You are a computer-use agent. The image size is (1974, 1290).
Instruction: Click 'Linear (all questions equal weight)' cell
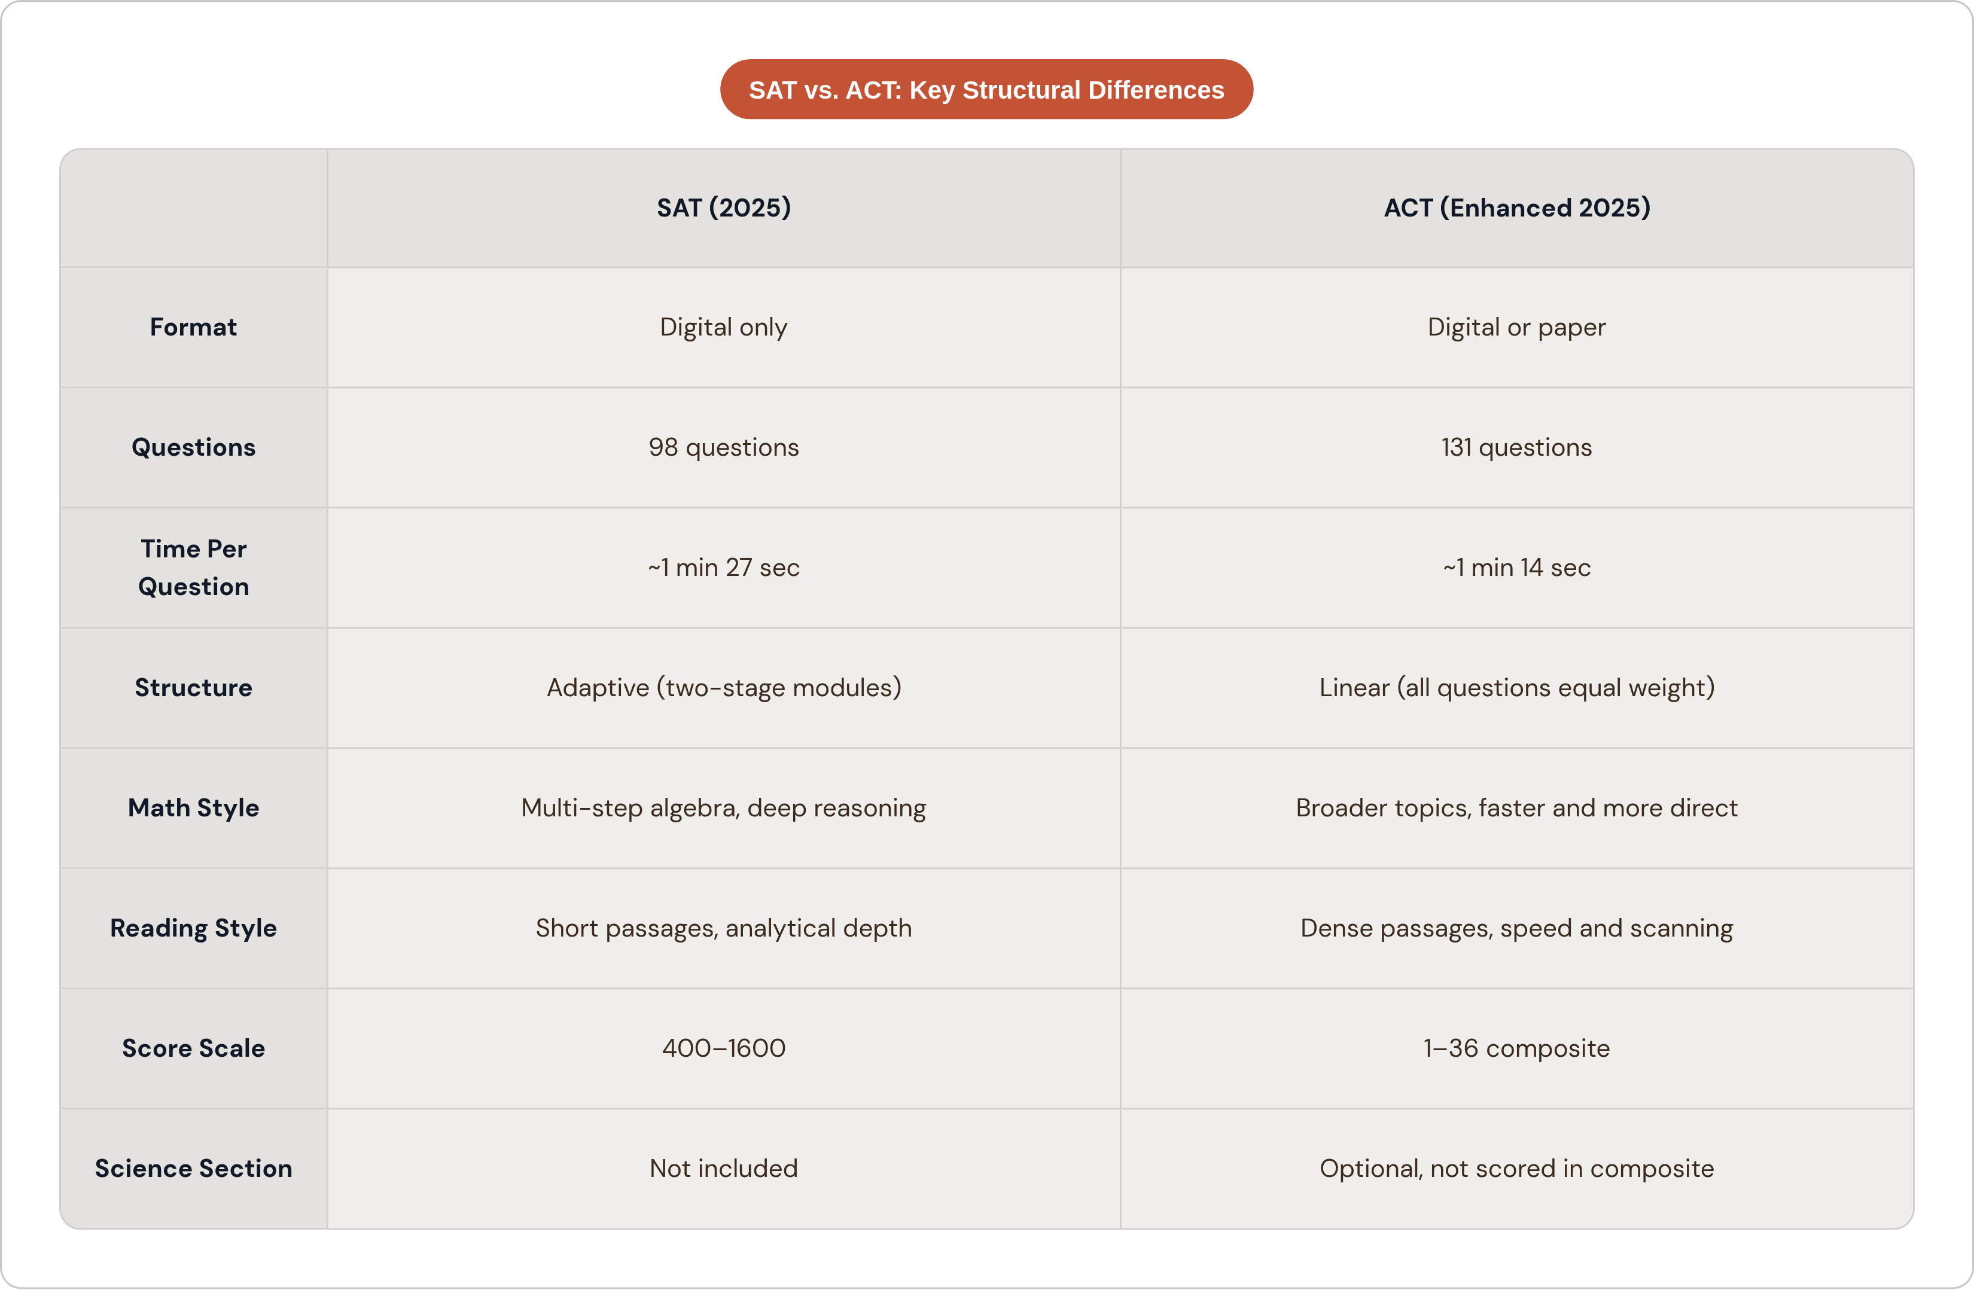(x=1517, y=688)
